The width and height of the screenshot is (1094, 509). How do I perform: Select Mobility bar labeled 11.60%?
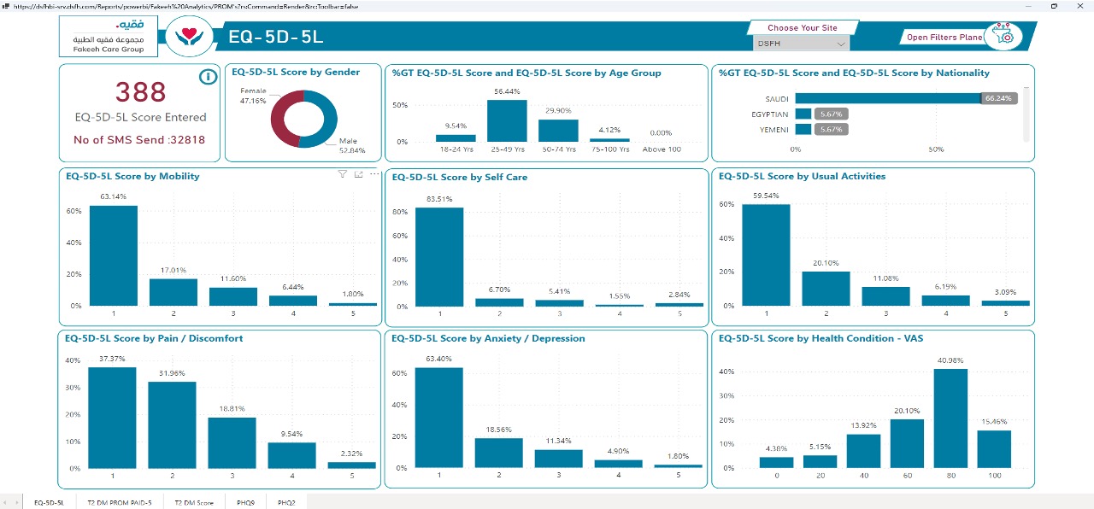click(x=233, y=295)
